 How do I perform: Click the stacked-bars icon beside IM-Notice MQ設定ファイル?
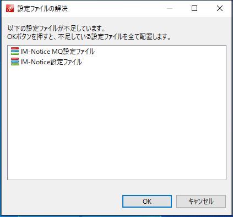pos(15,51)
